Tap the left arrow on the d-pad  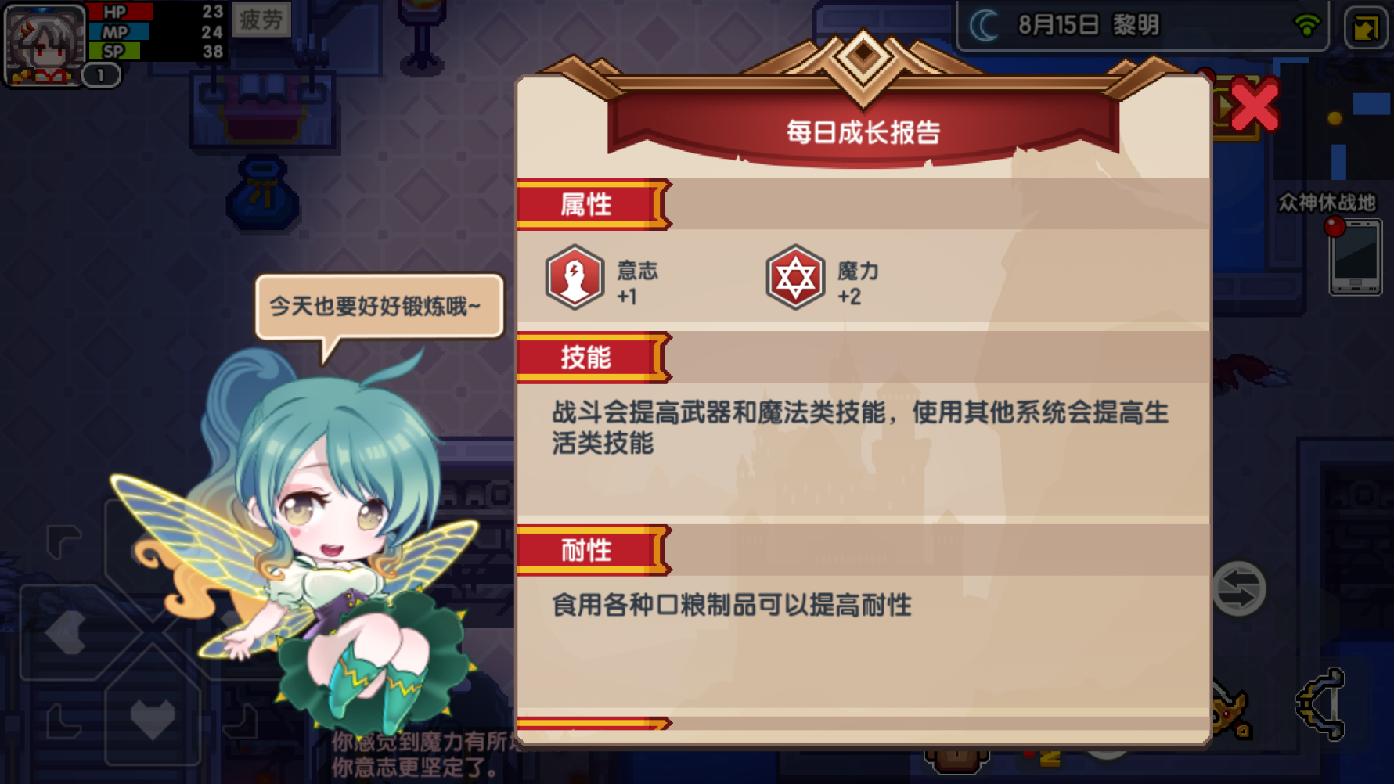65,632
